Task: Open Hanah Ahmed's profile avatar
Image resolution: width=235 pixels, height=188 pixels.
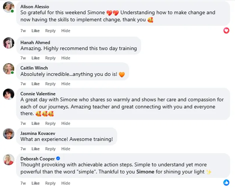Action: coord(8,43)
